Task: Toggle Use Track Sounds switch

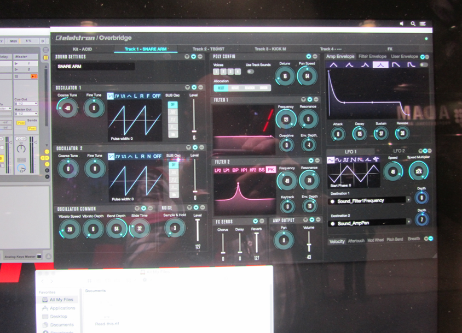Action: click(x=250, y=72)
